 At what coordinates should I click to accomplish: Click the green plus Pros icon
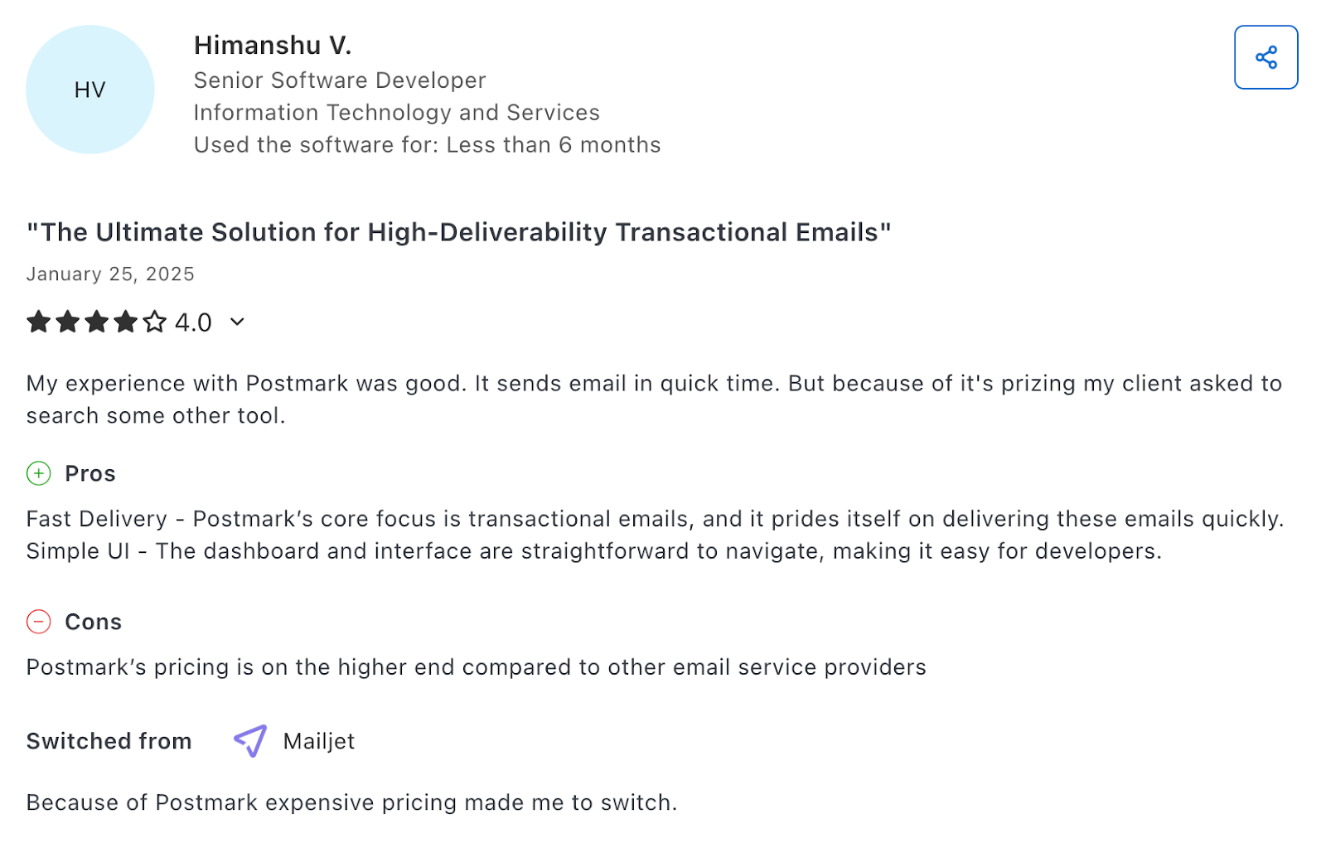39,473
